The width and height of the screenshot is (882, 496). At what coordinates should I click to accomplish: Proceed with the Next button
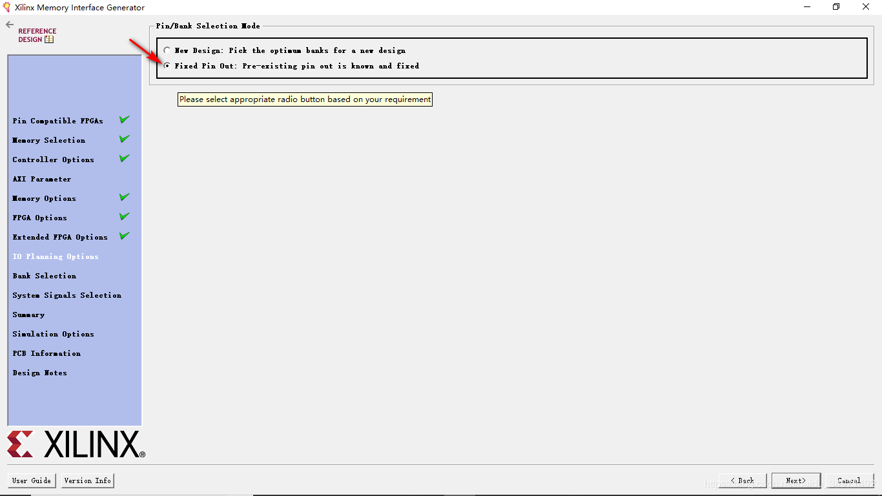pyautogui.click(x=796, y=480)
